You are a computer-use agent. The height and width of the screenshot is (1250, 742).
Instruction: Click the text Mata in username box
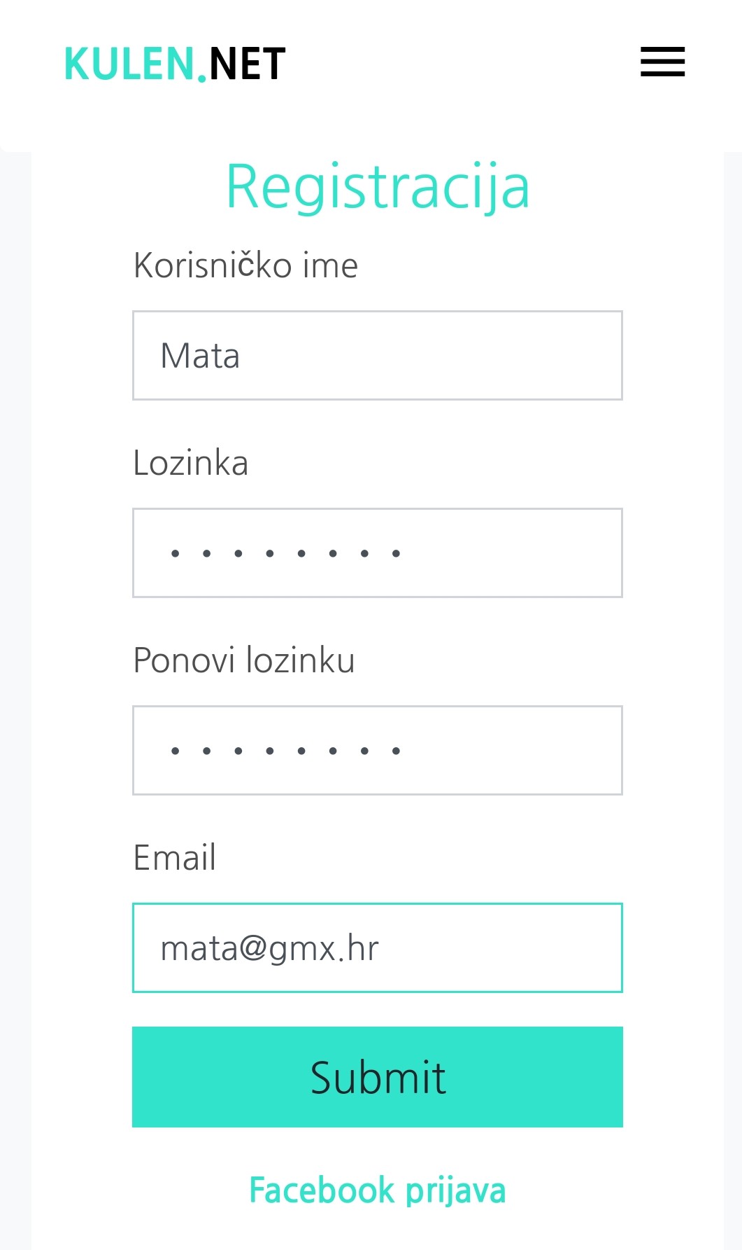click(200, 356)
